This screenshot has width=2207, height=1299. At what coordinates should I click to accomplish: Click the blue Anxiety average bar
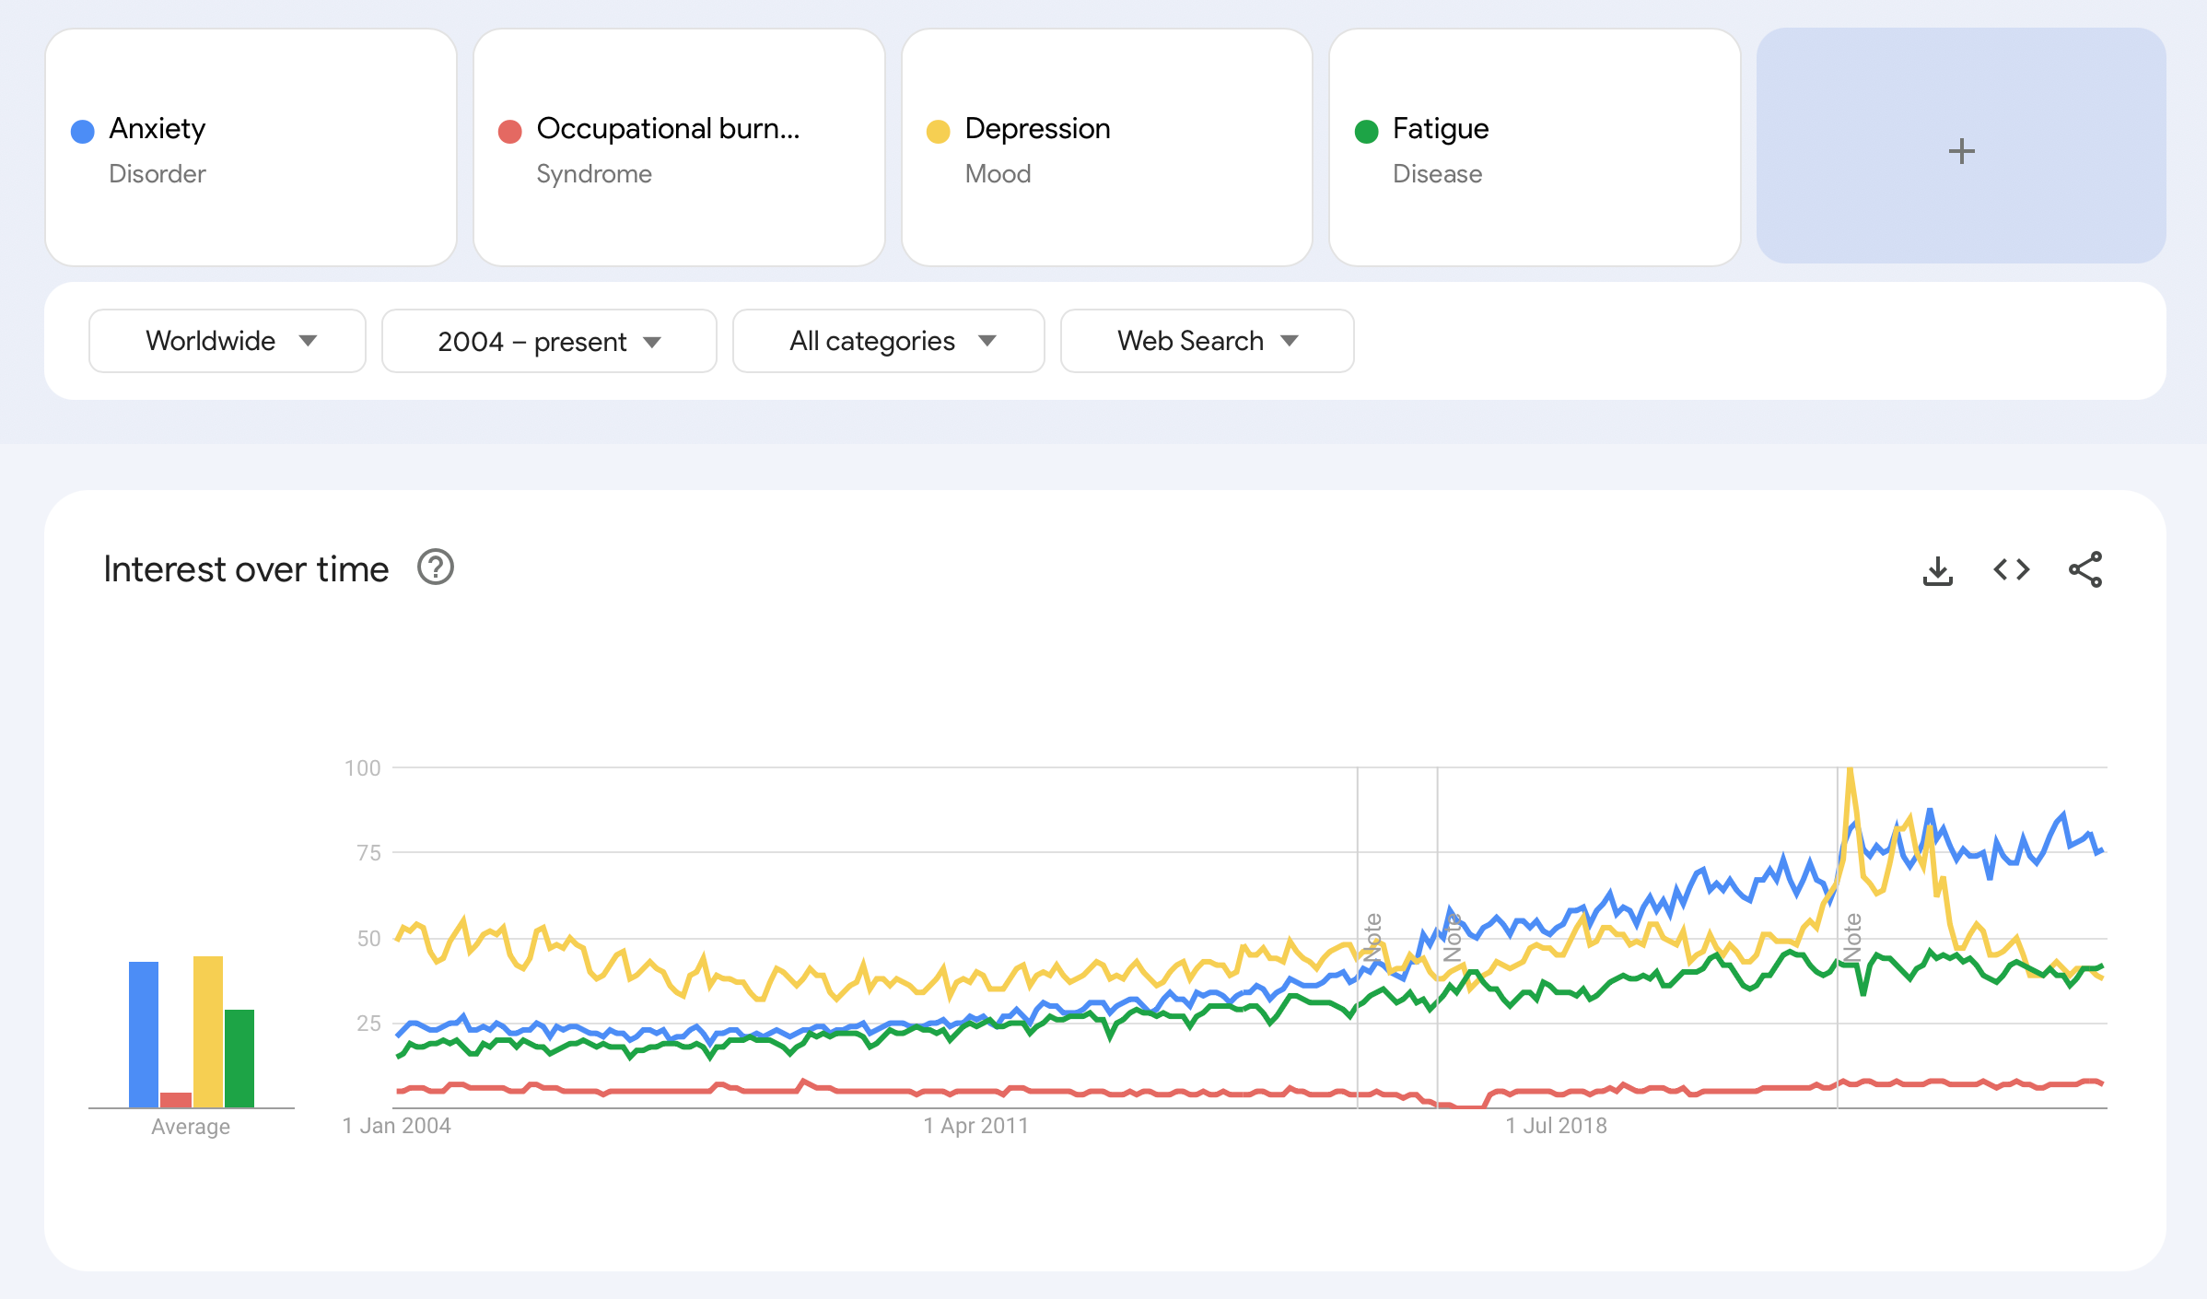(144, 1034)
